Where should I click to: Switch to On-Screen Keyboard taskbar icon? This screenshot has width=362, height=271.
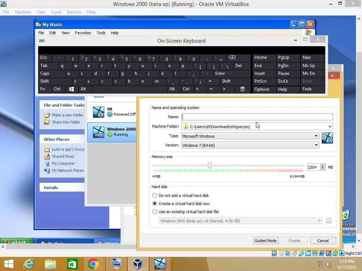pos(116,264)
